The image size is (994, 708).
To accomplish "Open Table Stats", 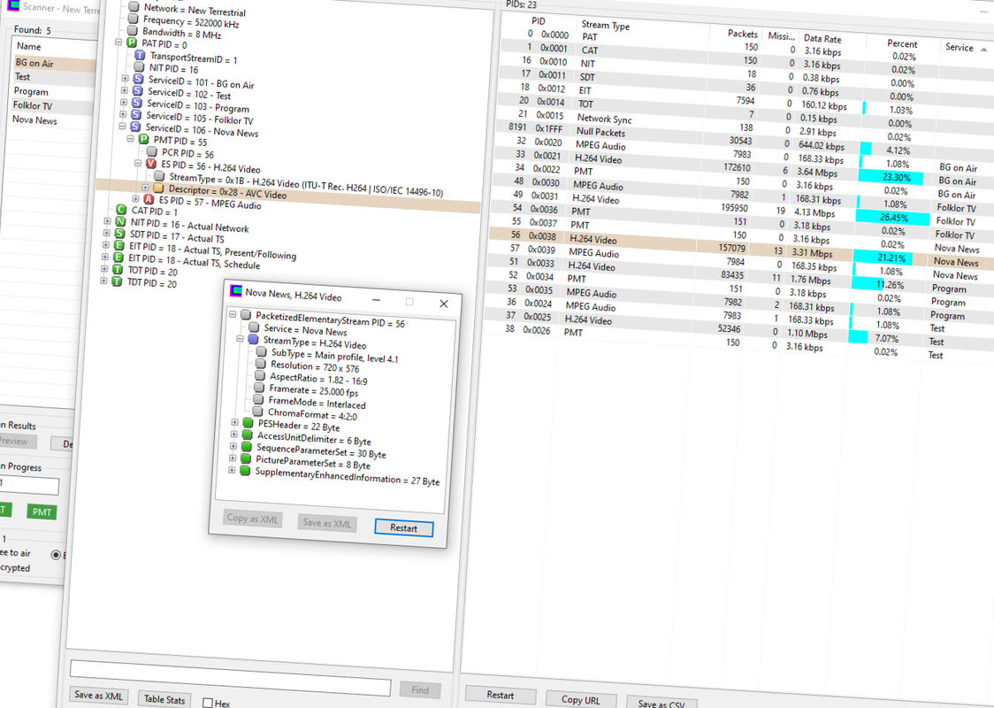I will (164, 699).
